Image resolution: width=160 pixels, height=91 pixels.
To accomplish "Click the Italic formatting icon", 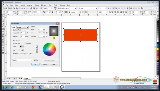I will coord(111,8).
